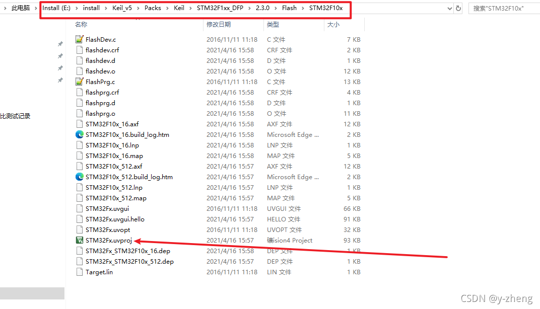
Task: Click the STM32F10x_16.axf file icon
Action: 80,124
